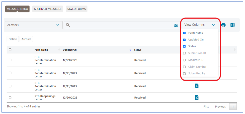Toggle the Medicare ID column option
The width and height of the screenshot is (245, 114).
pyautogui.click(x=185, y=60)
